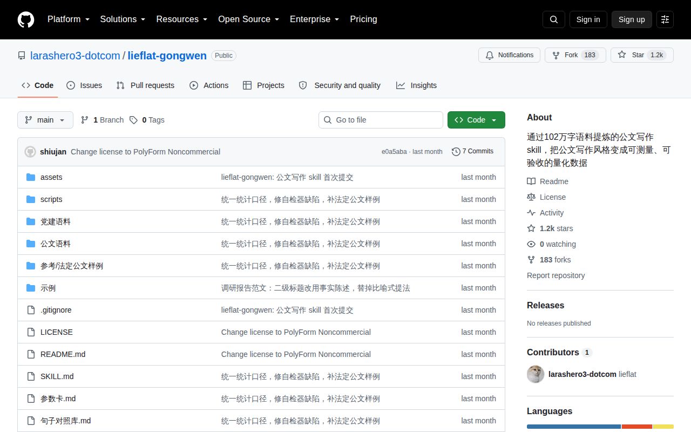Click shiujan's avatar in the commit bar
This screenshot has width=691, height=432.
pyautogui.click(x=30, y=152)
